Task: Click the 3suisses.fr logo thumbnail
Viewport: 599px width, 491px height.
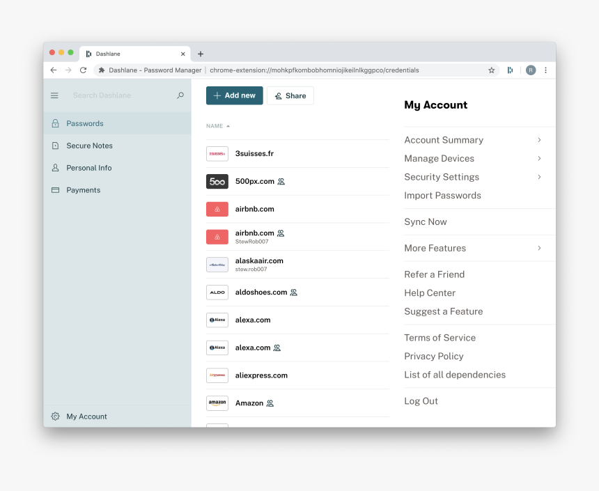Action: [217, 154]
